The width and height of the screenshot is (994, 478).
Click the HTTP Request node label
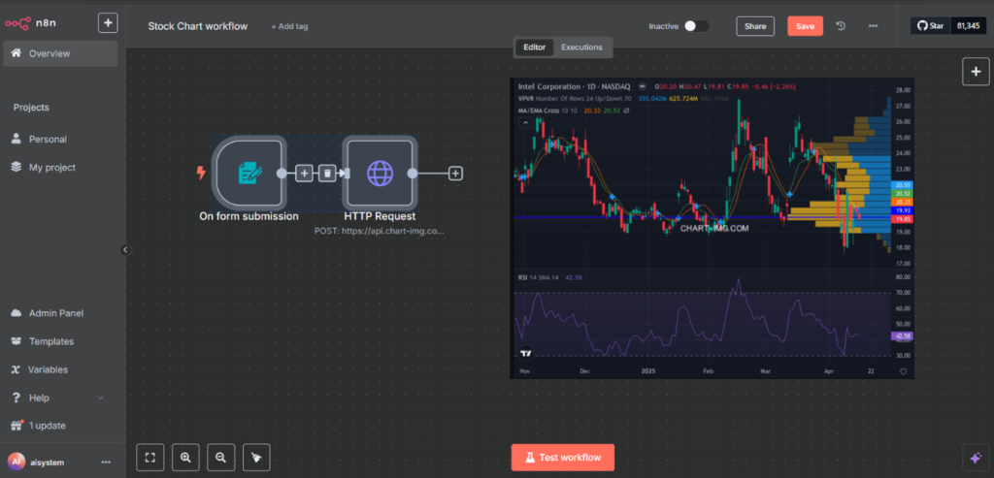point(380,216)
